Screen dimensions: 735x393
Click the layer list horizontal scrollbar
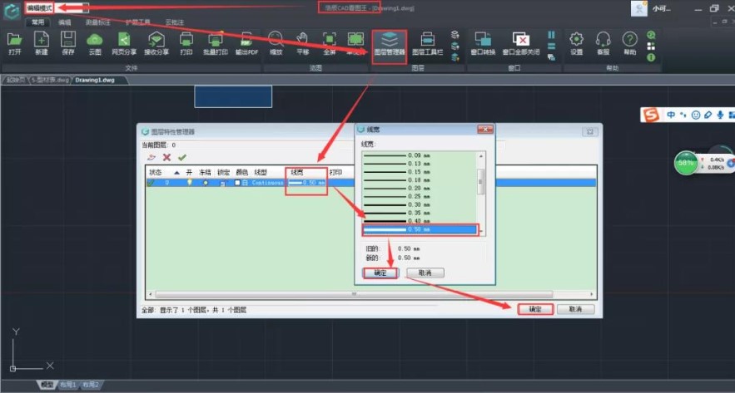(354, 294)
